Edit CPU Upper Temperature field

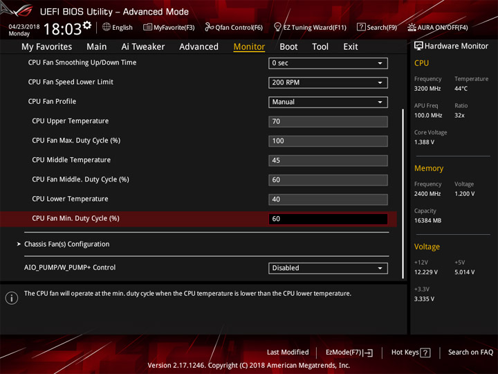click(x=328, y=121)
